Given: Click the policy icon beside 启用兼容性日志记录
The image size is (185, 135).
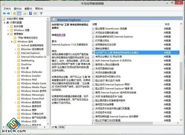Looking at the screenshot, I should point(93,45).
